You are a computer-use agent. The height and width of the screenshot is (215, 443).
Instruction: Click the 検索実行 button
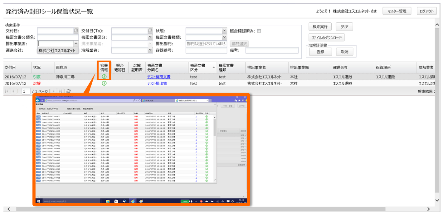[x=320, y=27]
